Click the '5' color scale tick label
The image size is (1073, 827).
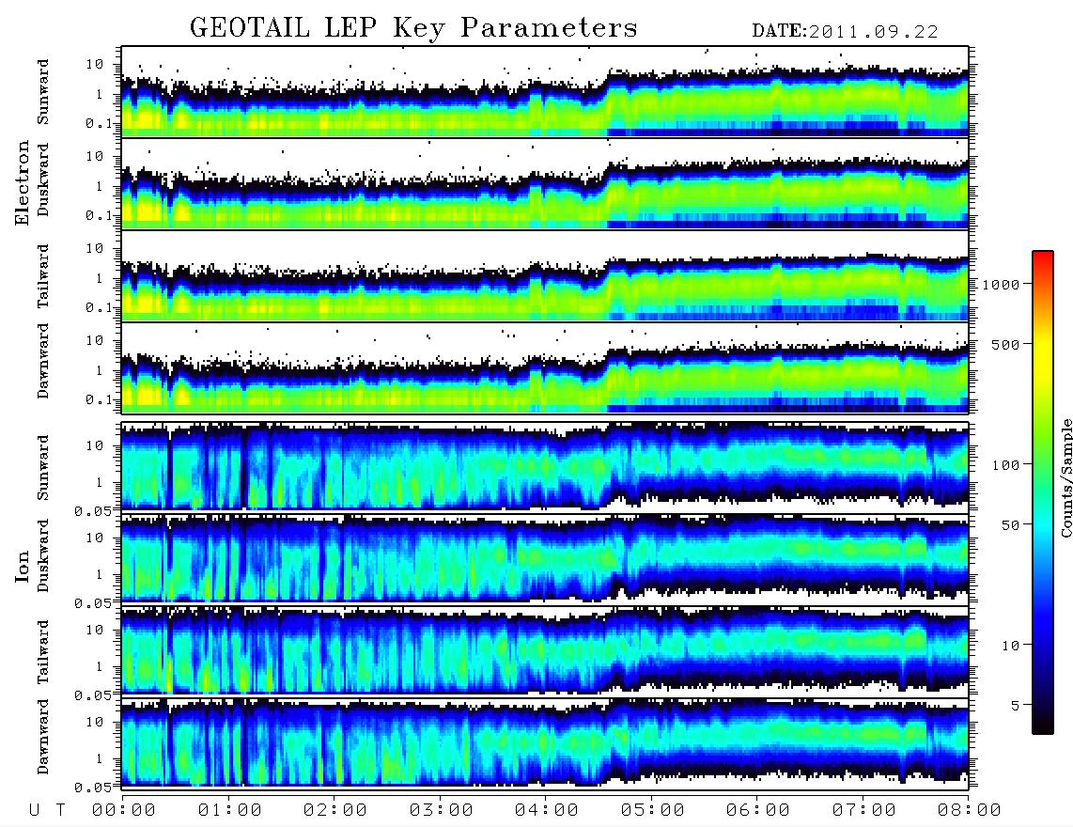coord(1015,706)
